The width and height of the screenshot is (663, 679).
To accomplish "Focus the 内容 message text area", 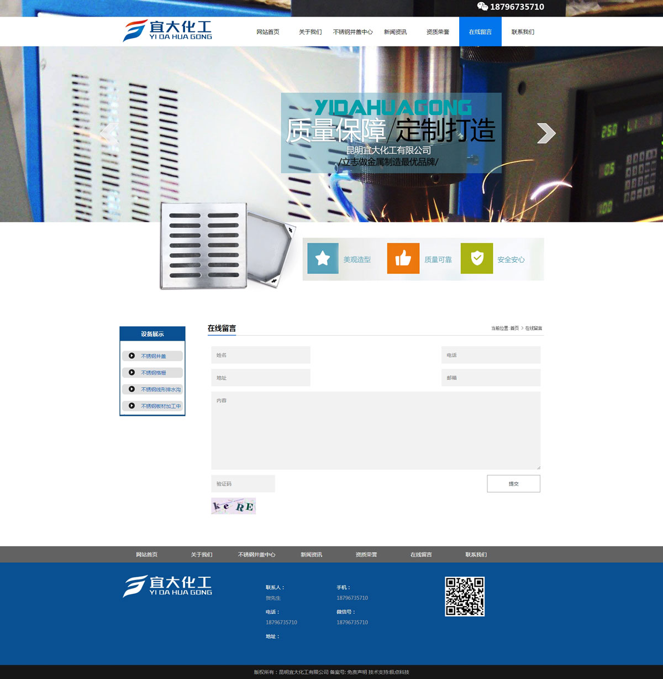I will [x=376, y=430].
